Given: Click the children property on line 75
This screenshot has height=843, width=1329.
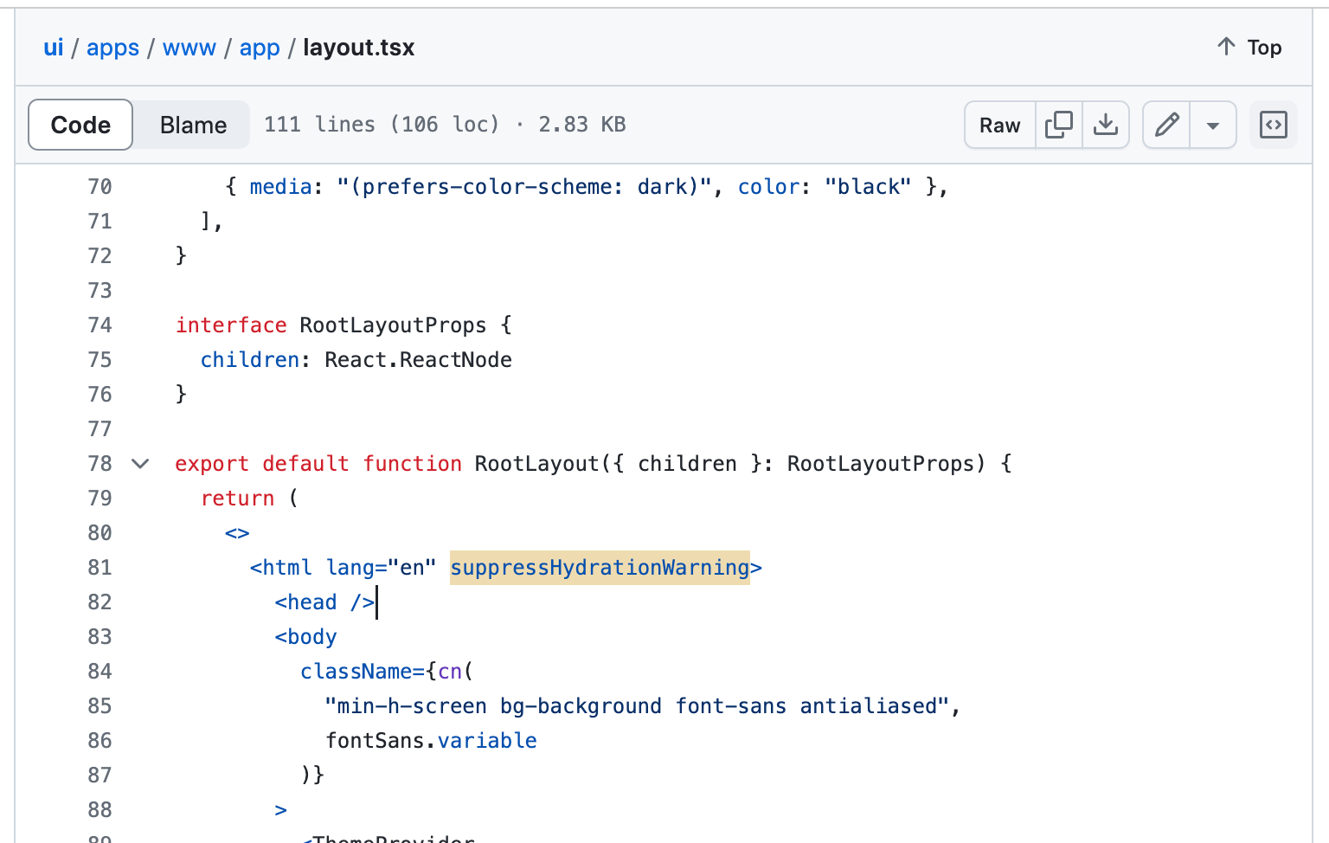Looking at the screenshot, I should click(x=250, y=360).
